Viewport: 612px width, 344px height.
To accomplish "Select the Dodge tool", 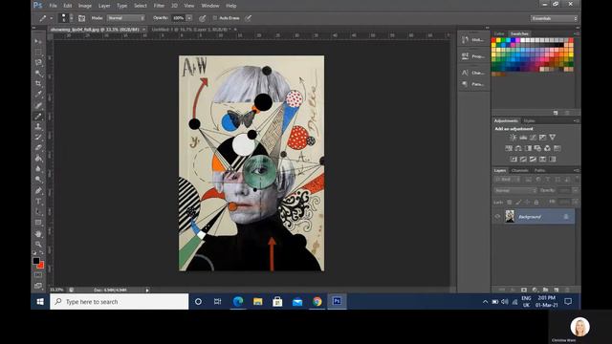I will coord(38,179).
